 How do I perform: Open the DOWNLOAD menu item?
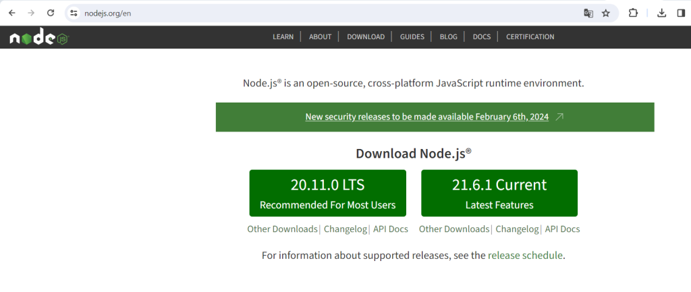point(366,37)
